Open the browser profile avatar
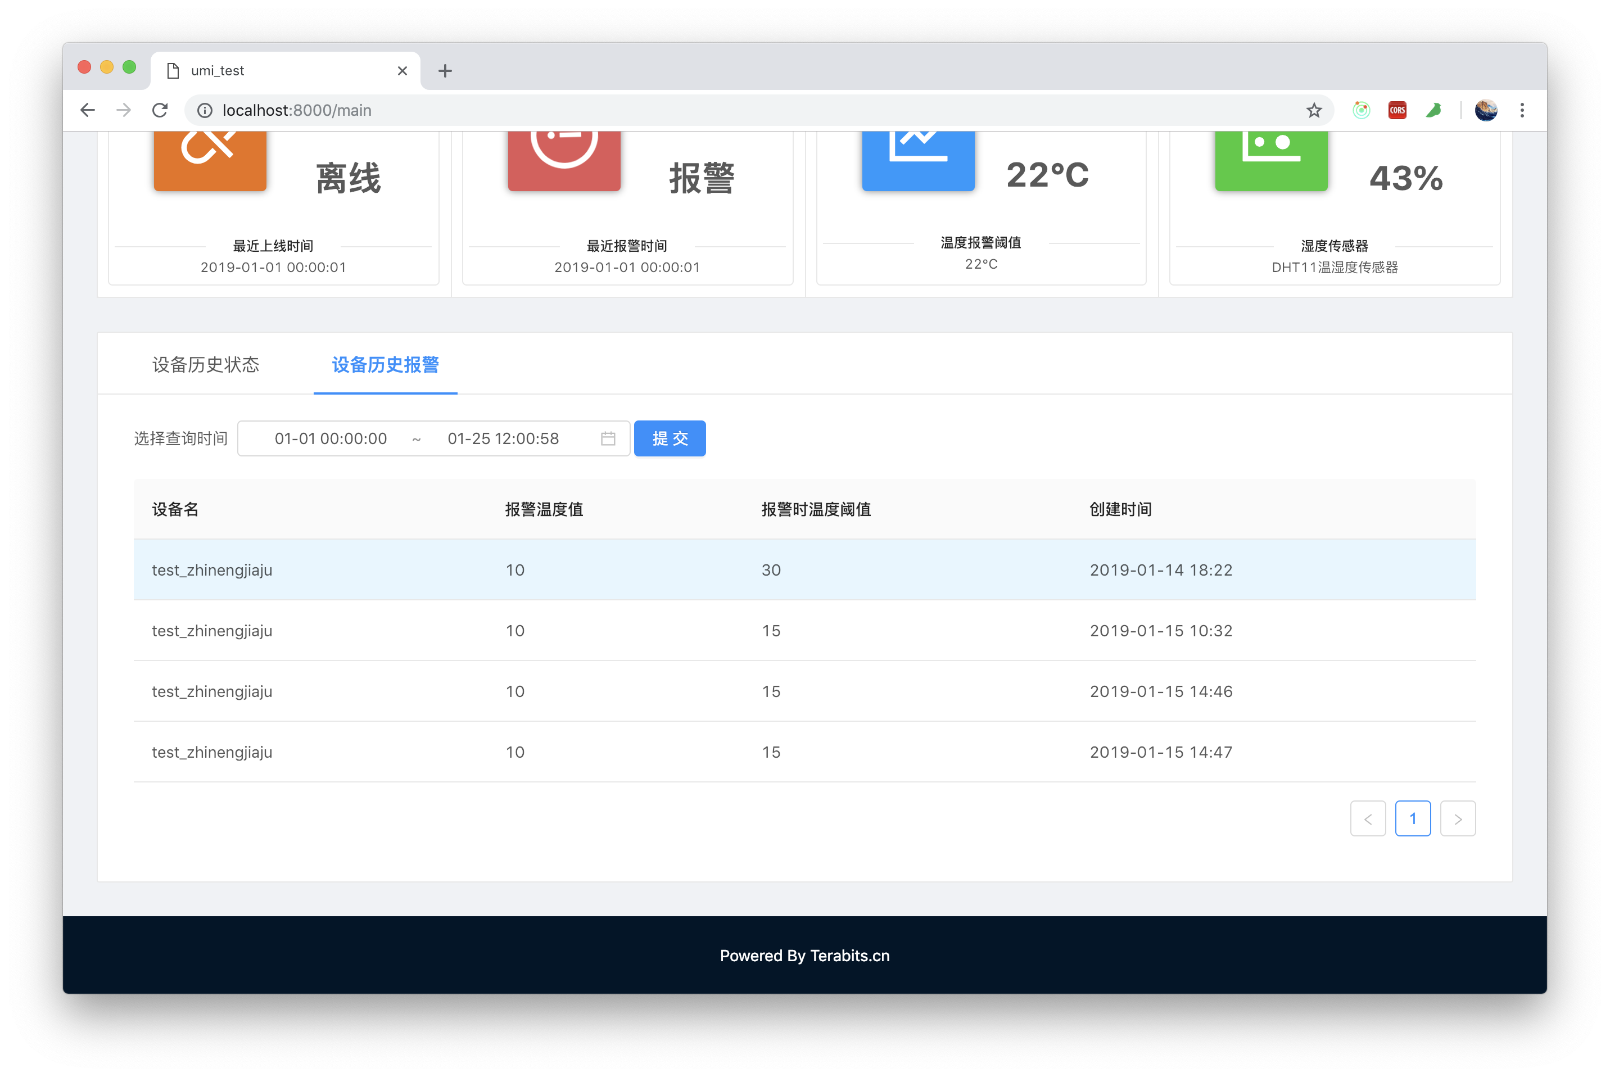Screen dimensions: 1610x1077 click(1486, 111)
